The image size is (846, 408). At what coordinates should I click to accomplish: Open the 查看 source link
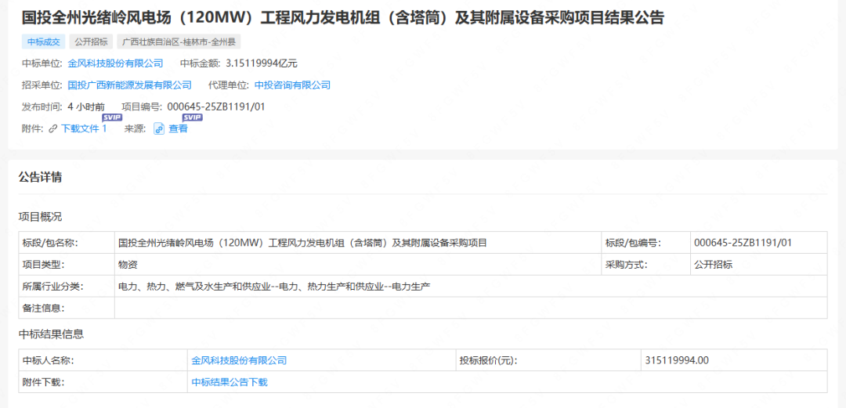pos(178,128)
